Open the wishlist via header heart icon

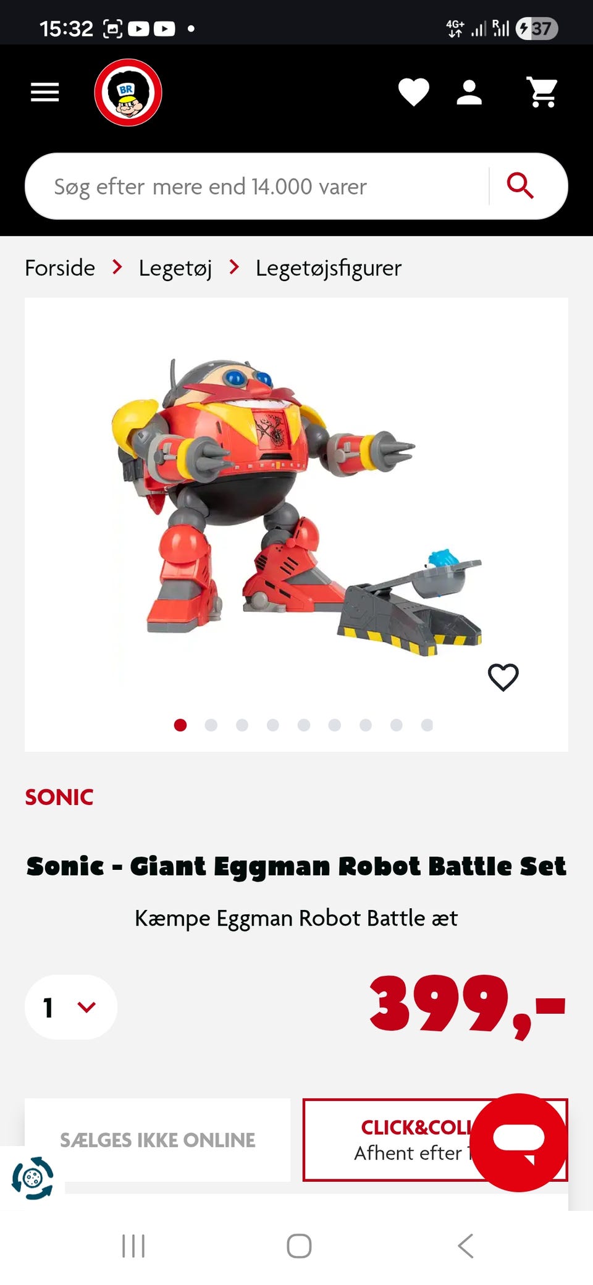click(413, 93)
